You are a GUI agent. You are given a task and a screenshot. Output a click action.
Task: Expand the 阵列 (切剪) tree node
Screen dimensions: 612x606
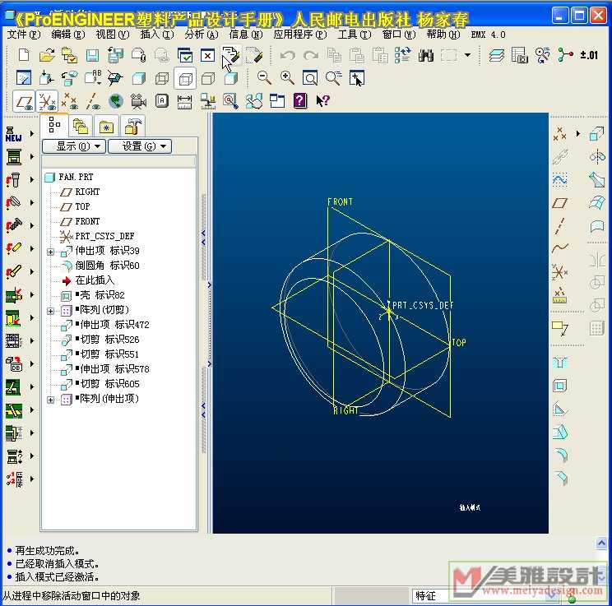(50, 311)
